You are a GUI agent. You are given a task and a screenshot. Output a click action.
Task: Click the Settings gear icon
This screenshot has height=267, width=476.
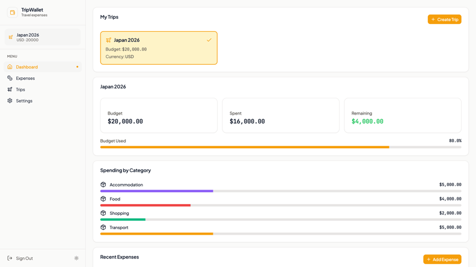[10, 101]
